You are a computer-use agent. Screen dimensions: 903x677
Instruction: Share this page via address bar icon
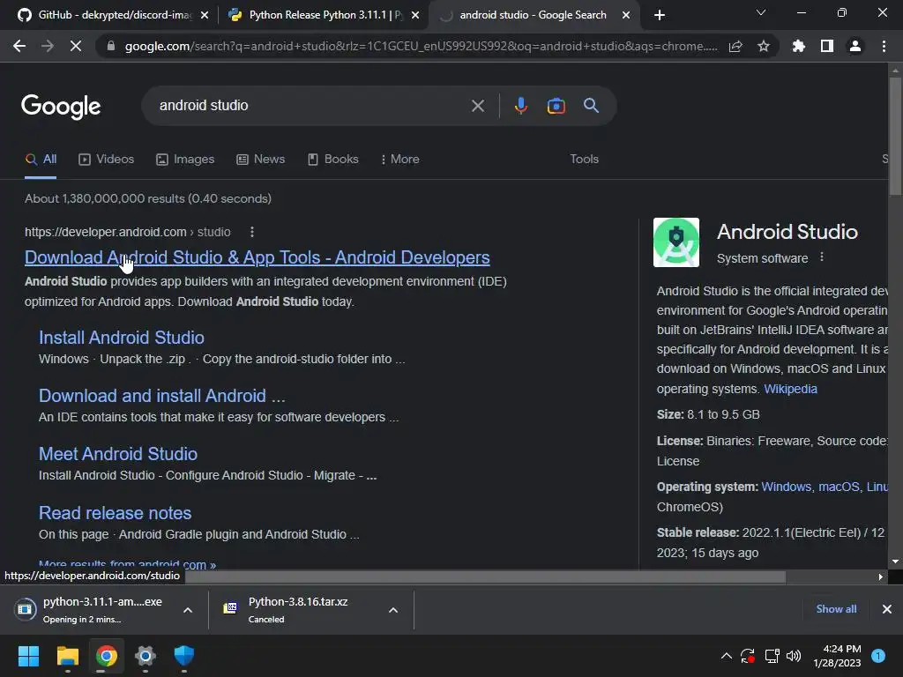pyautogui.click(x=735, y=46)
